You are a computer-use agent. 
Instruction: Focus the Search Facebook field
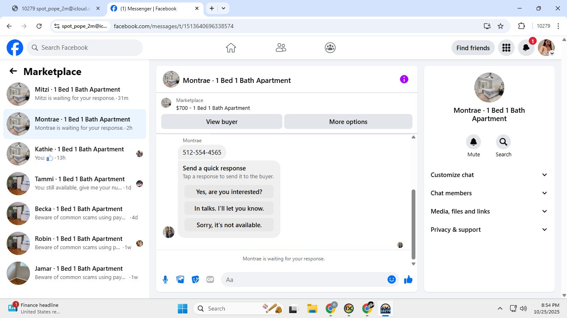[85, 48]
